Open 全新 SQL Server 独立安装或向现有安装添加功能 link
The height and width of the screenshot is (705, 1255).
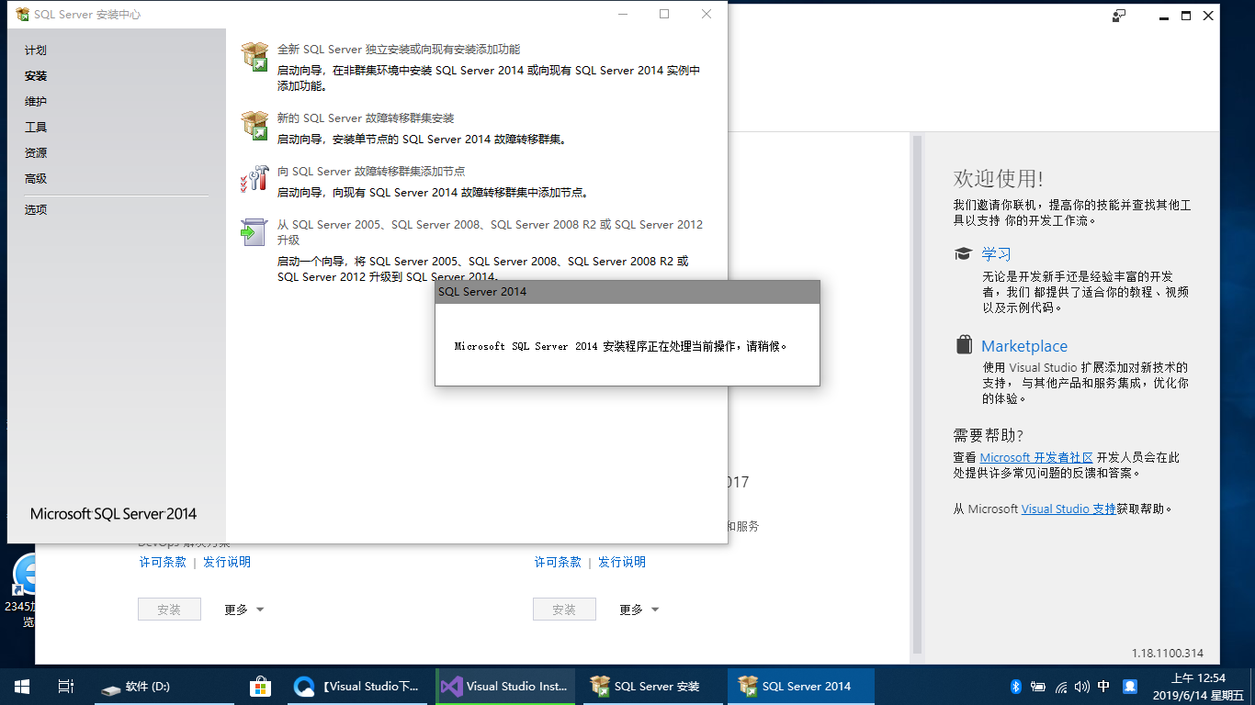(x=399, y=50)
